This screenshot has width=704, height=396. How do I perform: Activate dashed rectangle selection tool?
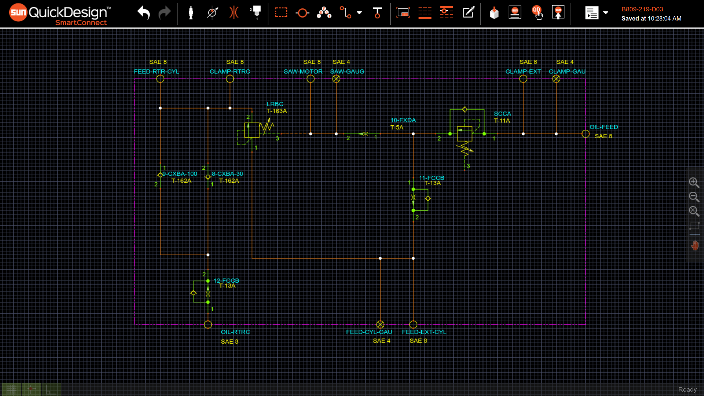click(x=281, y=13)
